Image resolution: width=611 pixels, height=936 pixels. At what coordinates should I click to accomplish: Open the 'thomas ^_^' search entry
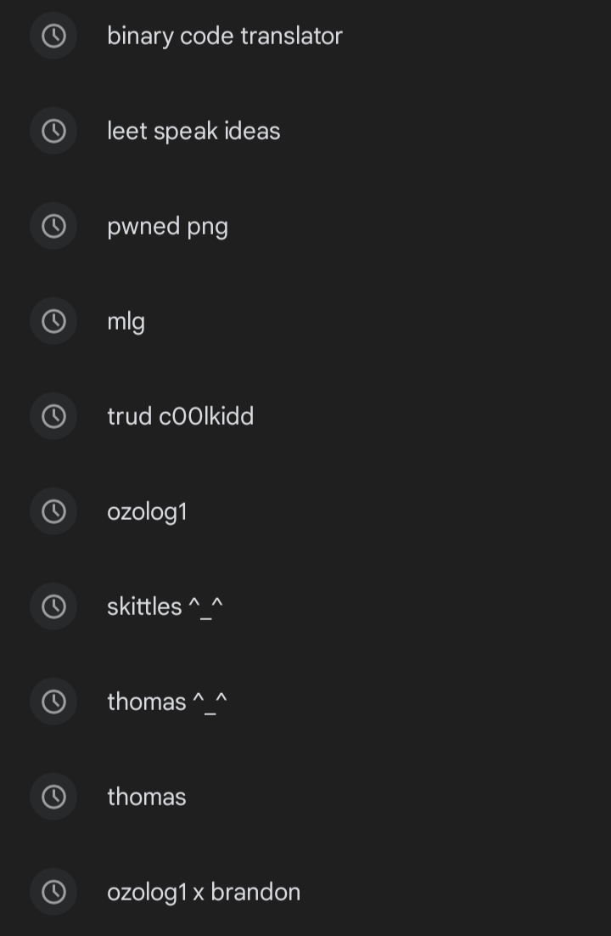pos(166,702)
